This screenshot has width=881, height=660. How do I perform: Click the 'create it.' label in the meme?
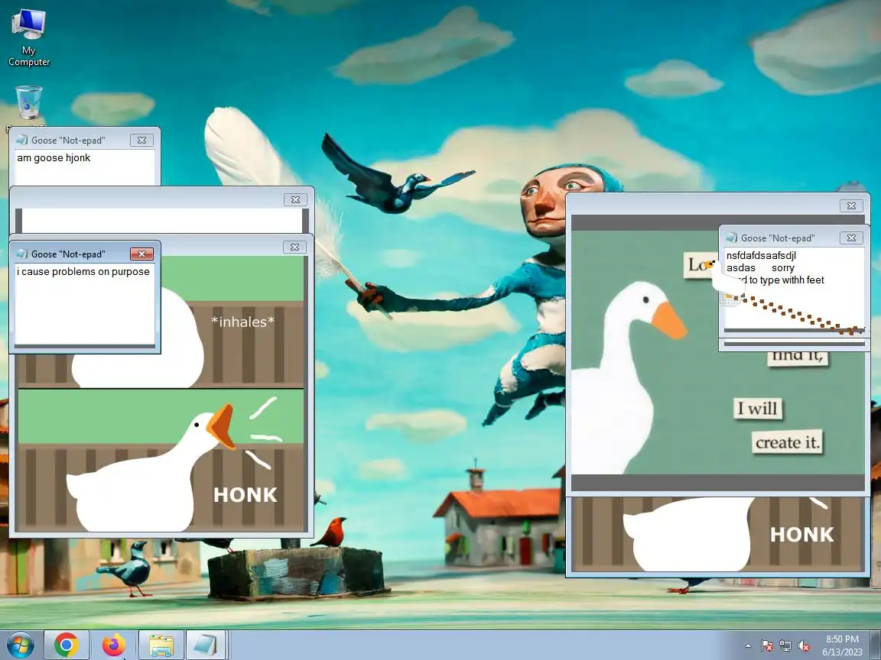pos(787,442)
